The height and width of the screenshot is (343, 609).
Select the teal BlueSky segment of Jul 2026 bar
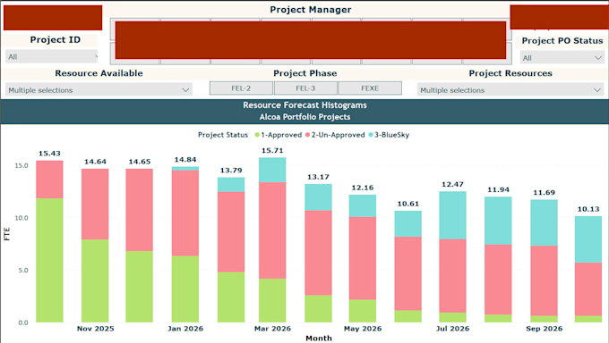pos(452,215)
